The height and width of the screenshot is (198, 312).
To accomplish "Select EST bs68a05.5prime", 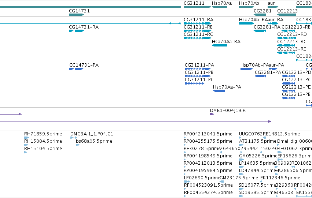I will (78, 145).
